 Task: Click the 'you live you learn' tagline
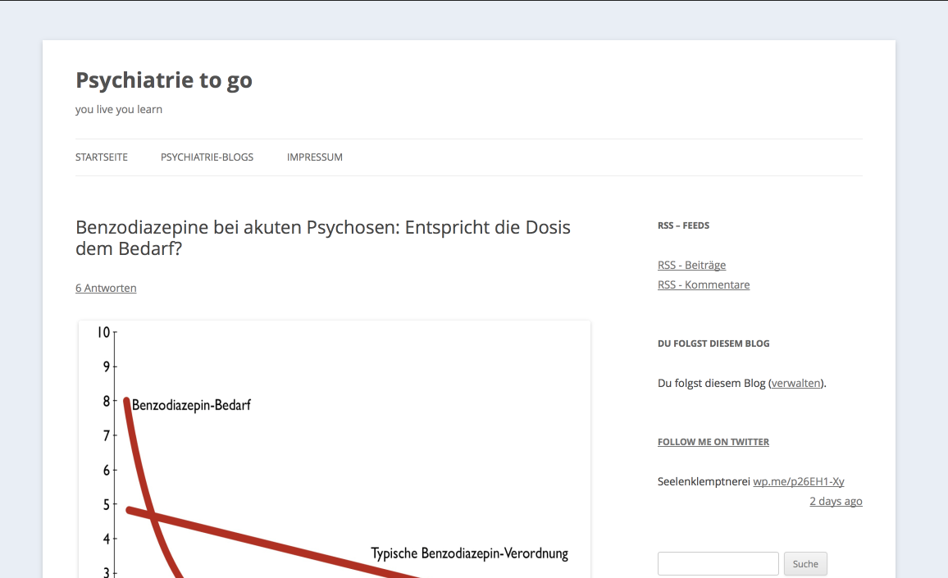pyautogui.click(x=119, y=110)
